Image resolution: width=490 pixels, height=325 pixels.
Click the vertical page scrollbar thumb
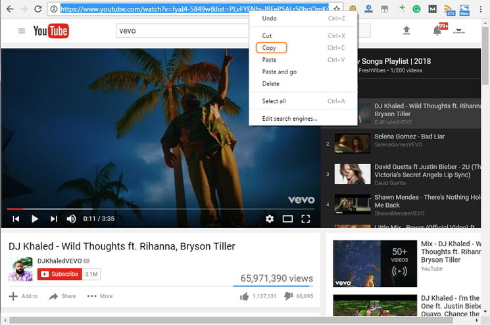[485, 56]
